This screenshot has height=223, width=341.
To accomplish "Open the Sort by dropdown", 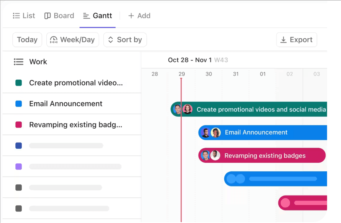I will tap(125, 40).
